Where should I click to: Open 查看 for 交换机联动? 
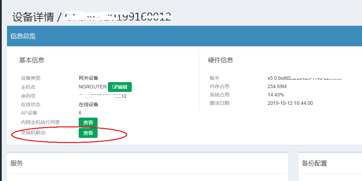(88, 133)
